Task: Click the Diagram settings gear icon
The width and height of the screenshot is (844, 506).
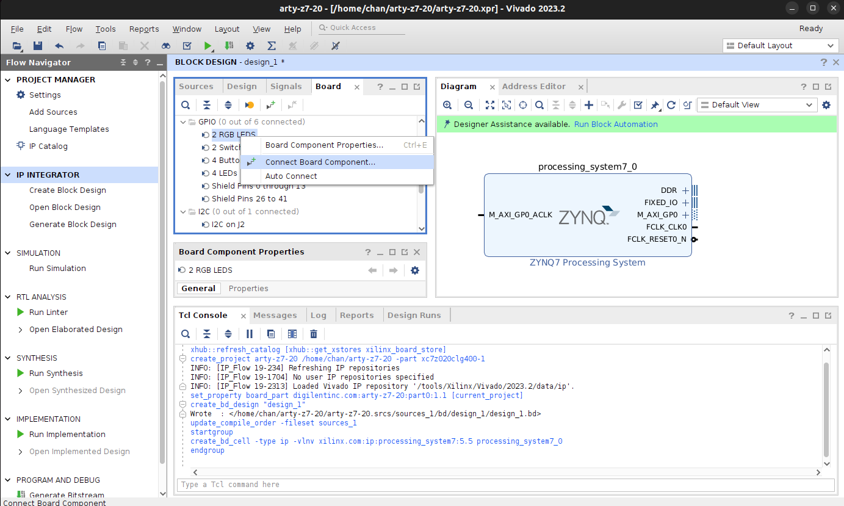Action: 826,105
